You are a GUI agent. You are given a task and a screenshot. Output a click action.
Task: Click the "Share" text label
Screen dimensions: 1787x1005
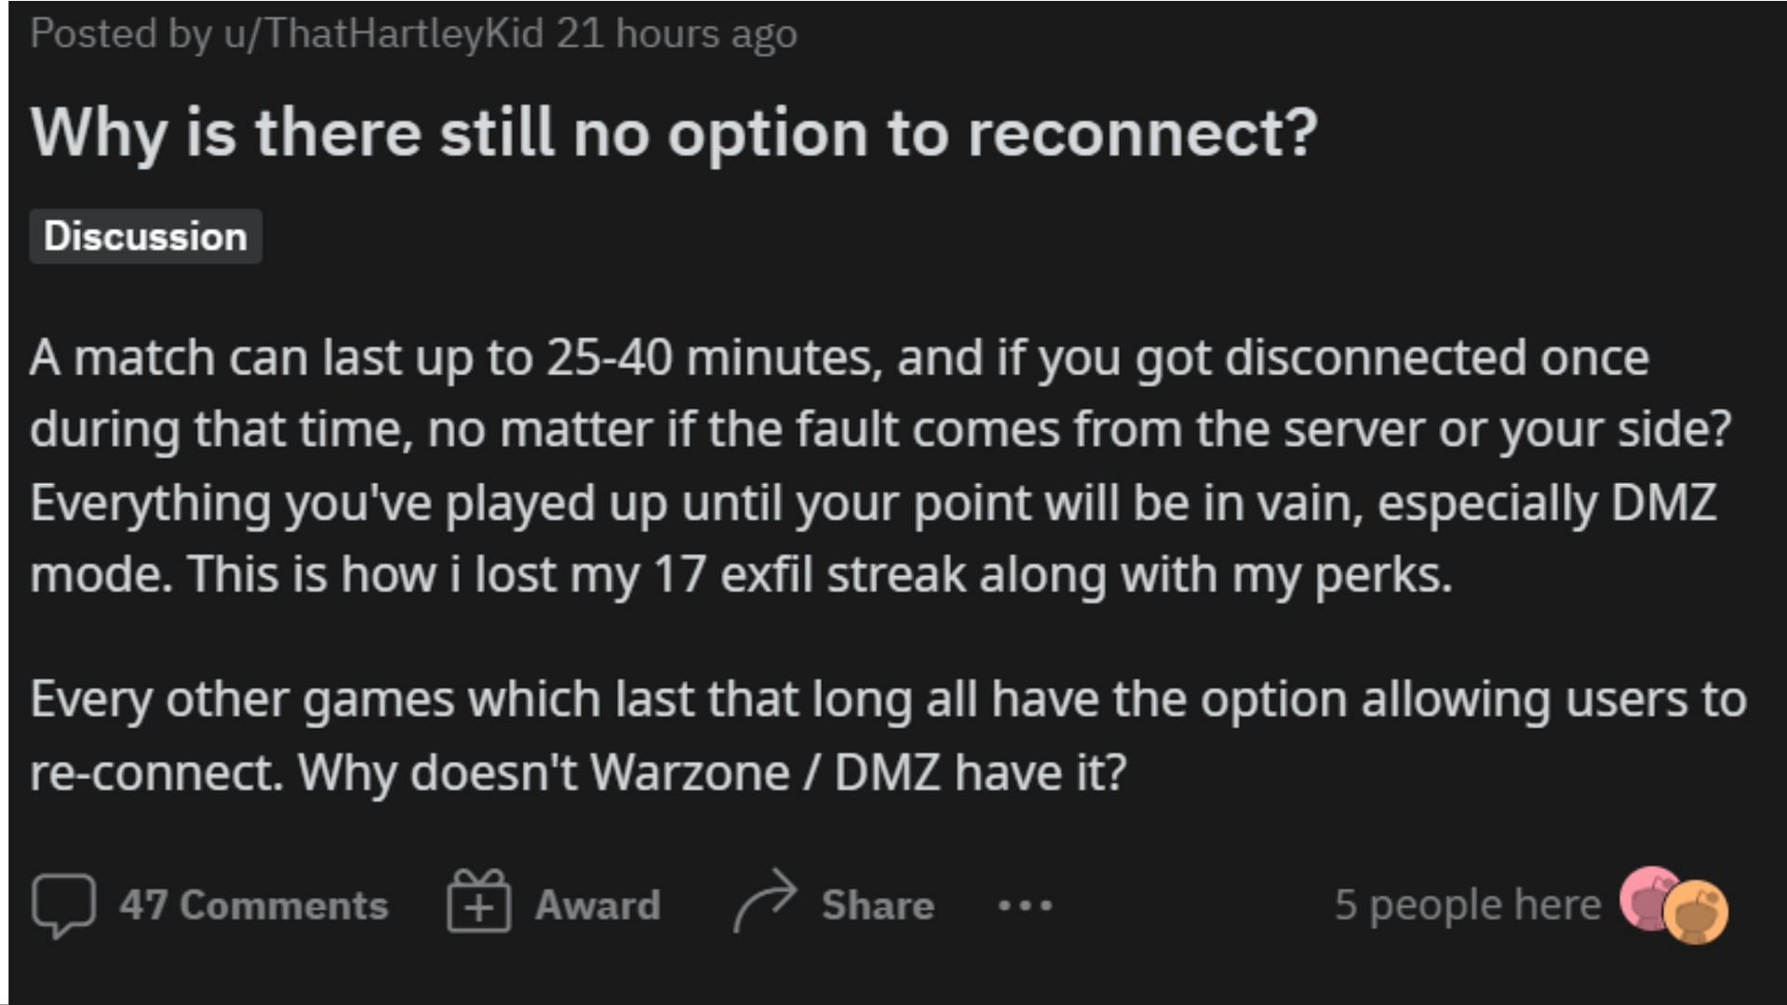tap(878, 904)
